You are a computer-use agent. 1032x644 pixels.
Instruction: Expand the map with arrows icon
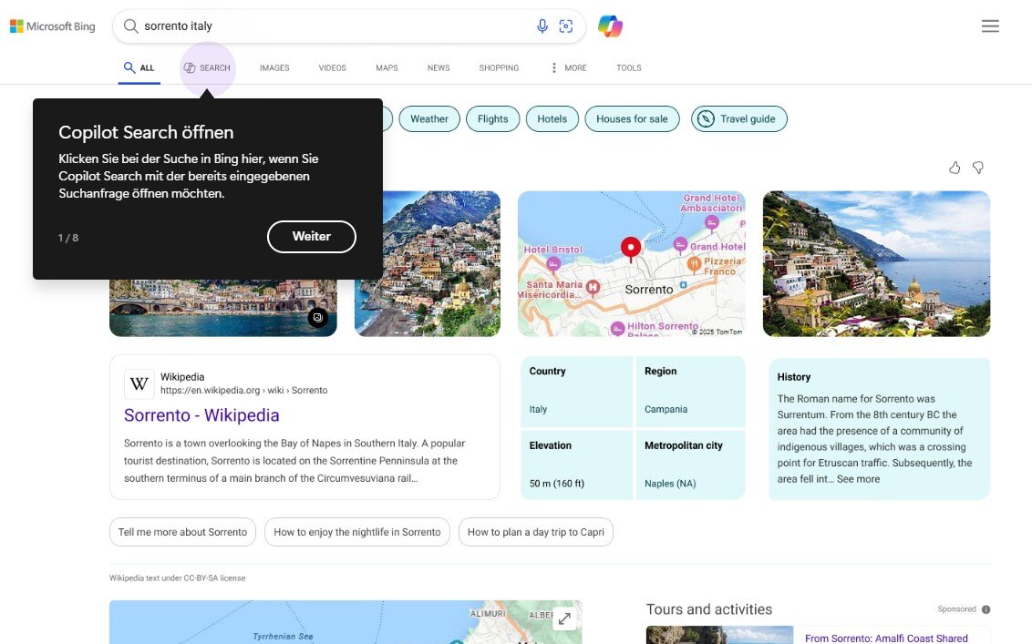click(564, 619)
